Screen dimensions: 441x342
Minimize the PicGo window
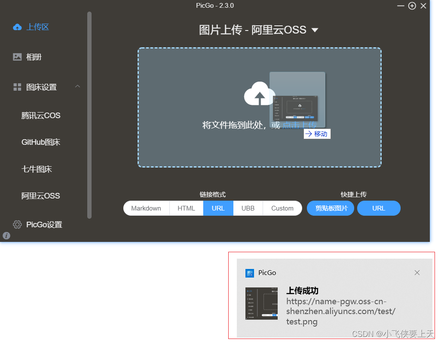click(x=401, y=6)
